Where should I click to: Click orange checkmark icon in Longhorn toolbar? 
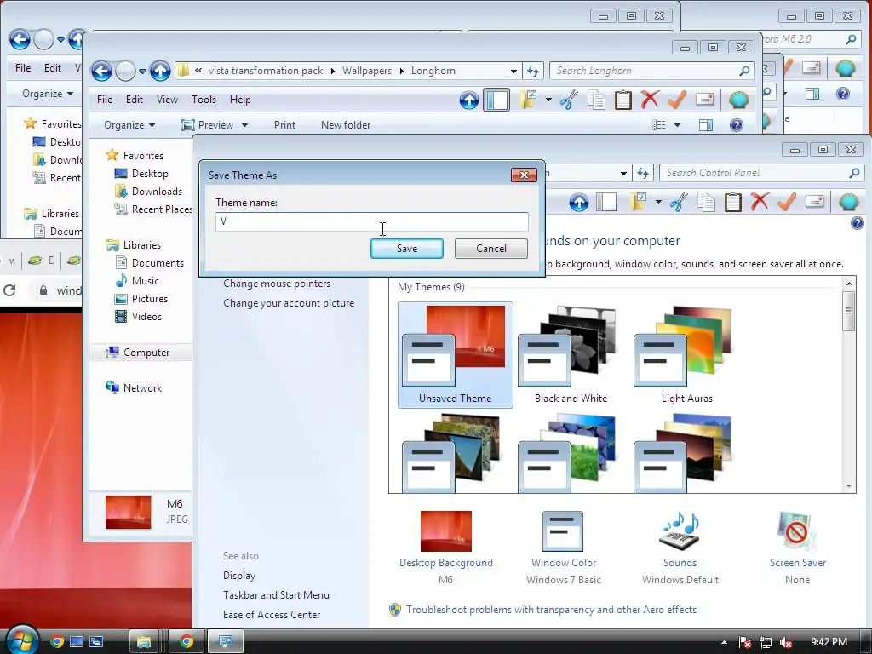coord(676,100)
